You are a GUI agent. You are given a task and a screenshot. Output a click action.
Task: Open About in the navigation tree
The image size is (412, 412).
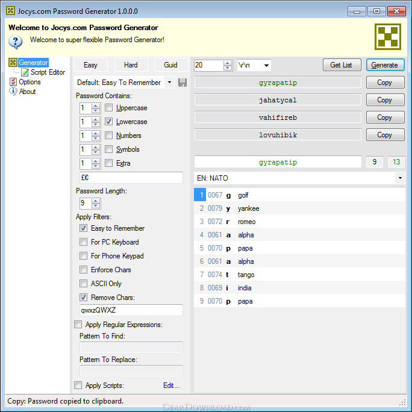point(27,92)
